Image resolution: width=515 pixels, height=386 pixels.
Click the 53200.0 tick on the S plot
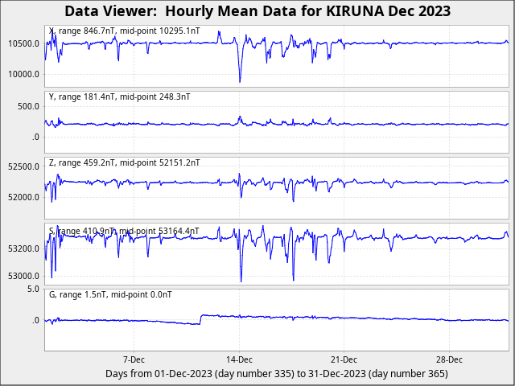tap(23, 248)
